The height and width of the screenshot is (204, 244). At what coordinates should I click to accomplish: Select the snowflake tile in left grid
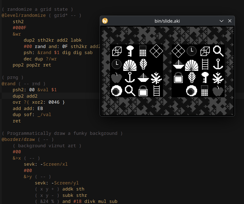coord(156,78)
